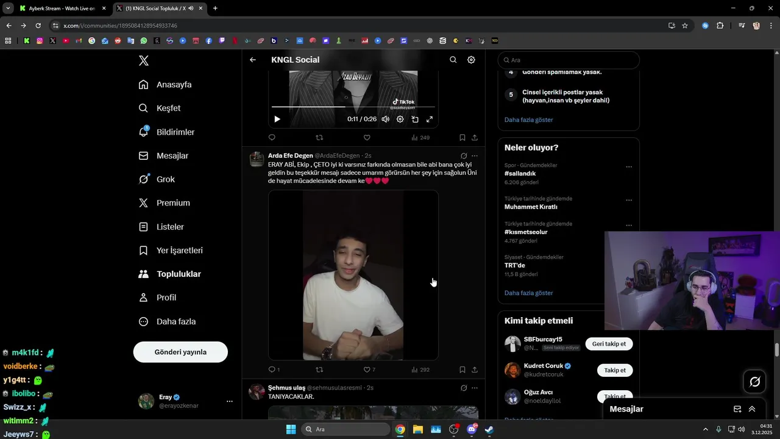Open Şehmus ulaş profile name
This screenshot has width=780, height=439.
[x=286, y=388]
